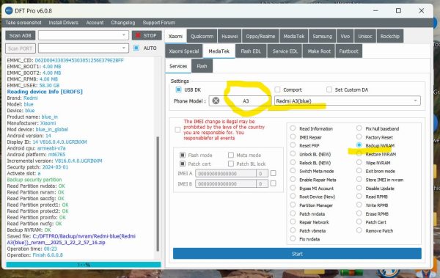Viewport: 440px width, 278px height.
Task: Click the DFT Pro logo icon
Action: 9,11
